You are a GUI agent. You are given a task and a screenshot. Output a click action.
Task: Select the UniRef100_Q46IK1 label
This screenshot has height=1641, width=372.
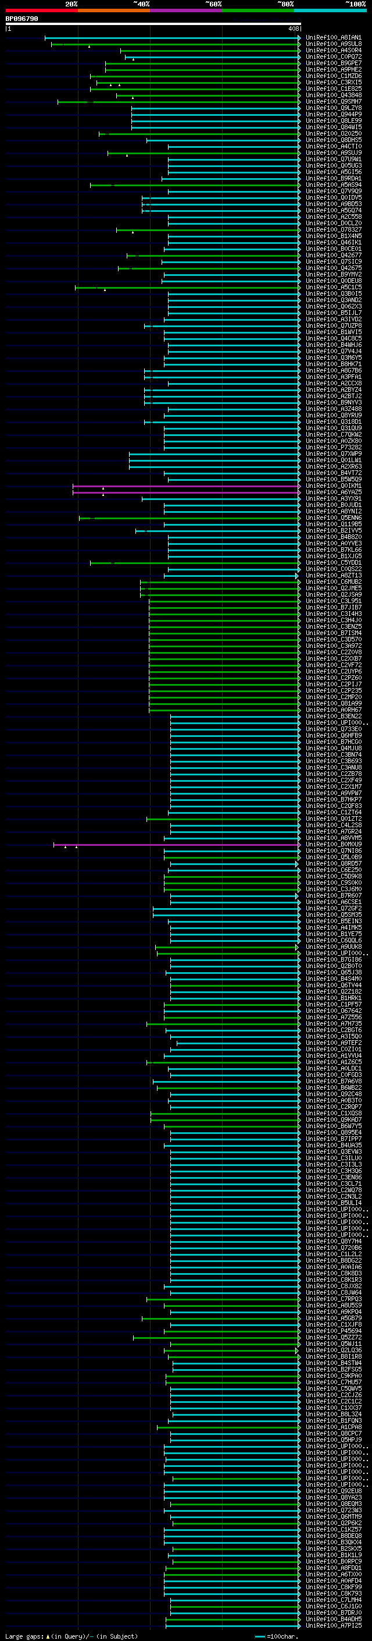click(334, 242)
